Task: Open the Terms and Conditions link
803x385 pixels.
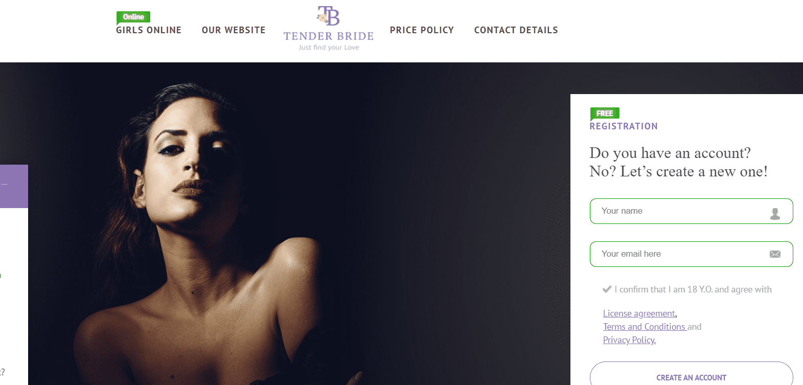Action: pyautogui.click(x=644, y=327)
